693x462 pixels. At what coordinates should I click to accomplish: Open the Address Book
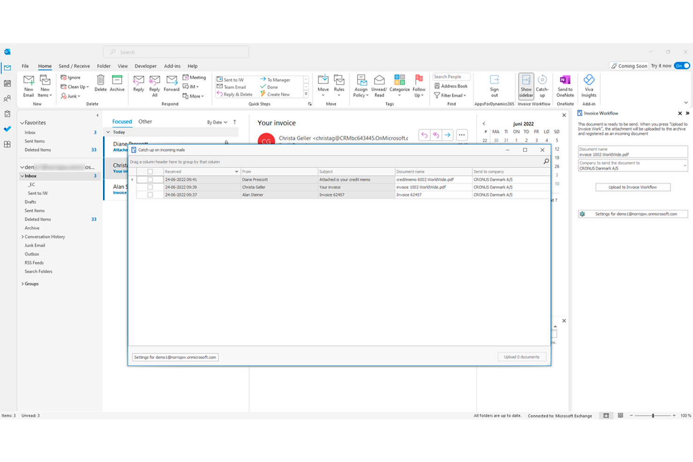450,86
